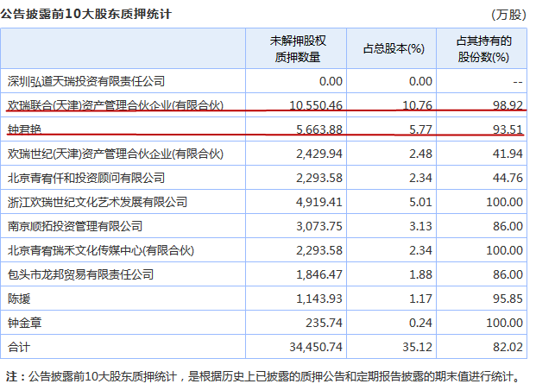Click holdings percentage 93.51
This screenshot has height=390, width=536.
point(508,129)
